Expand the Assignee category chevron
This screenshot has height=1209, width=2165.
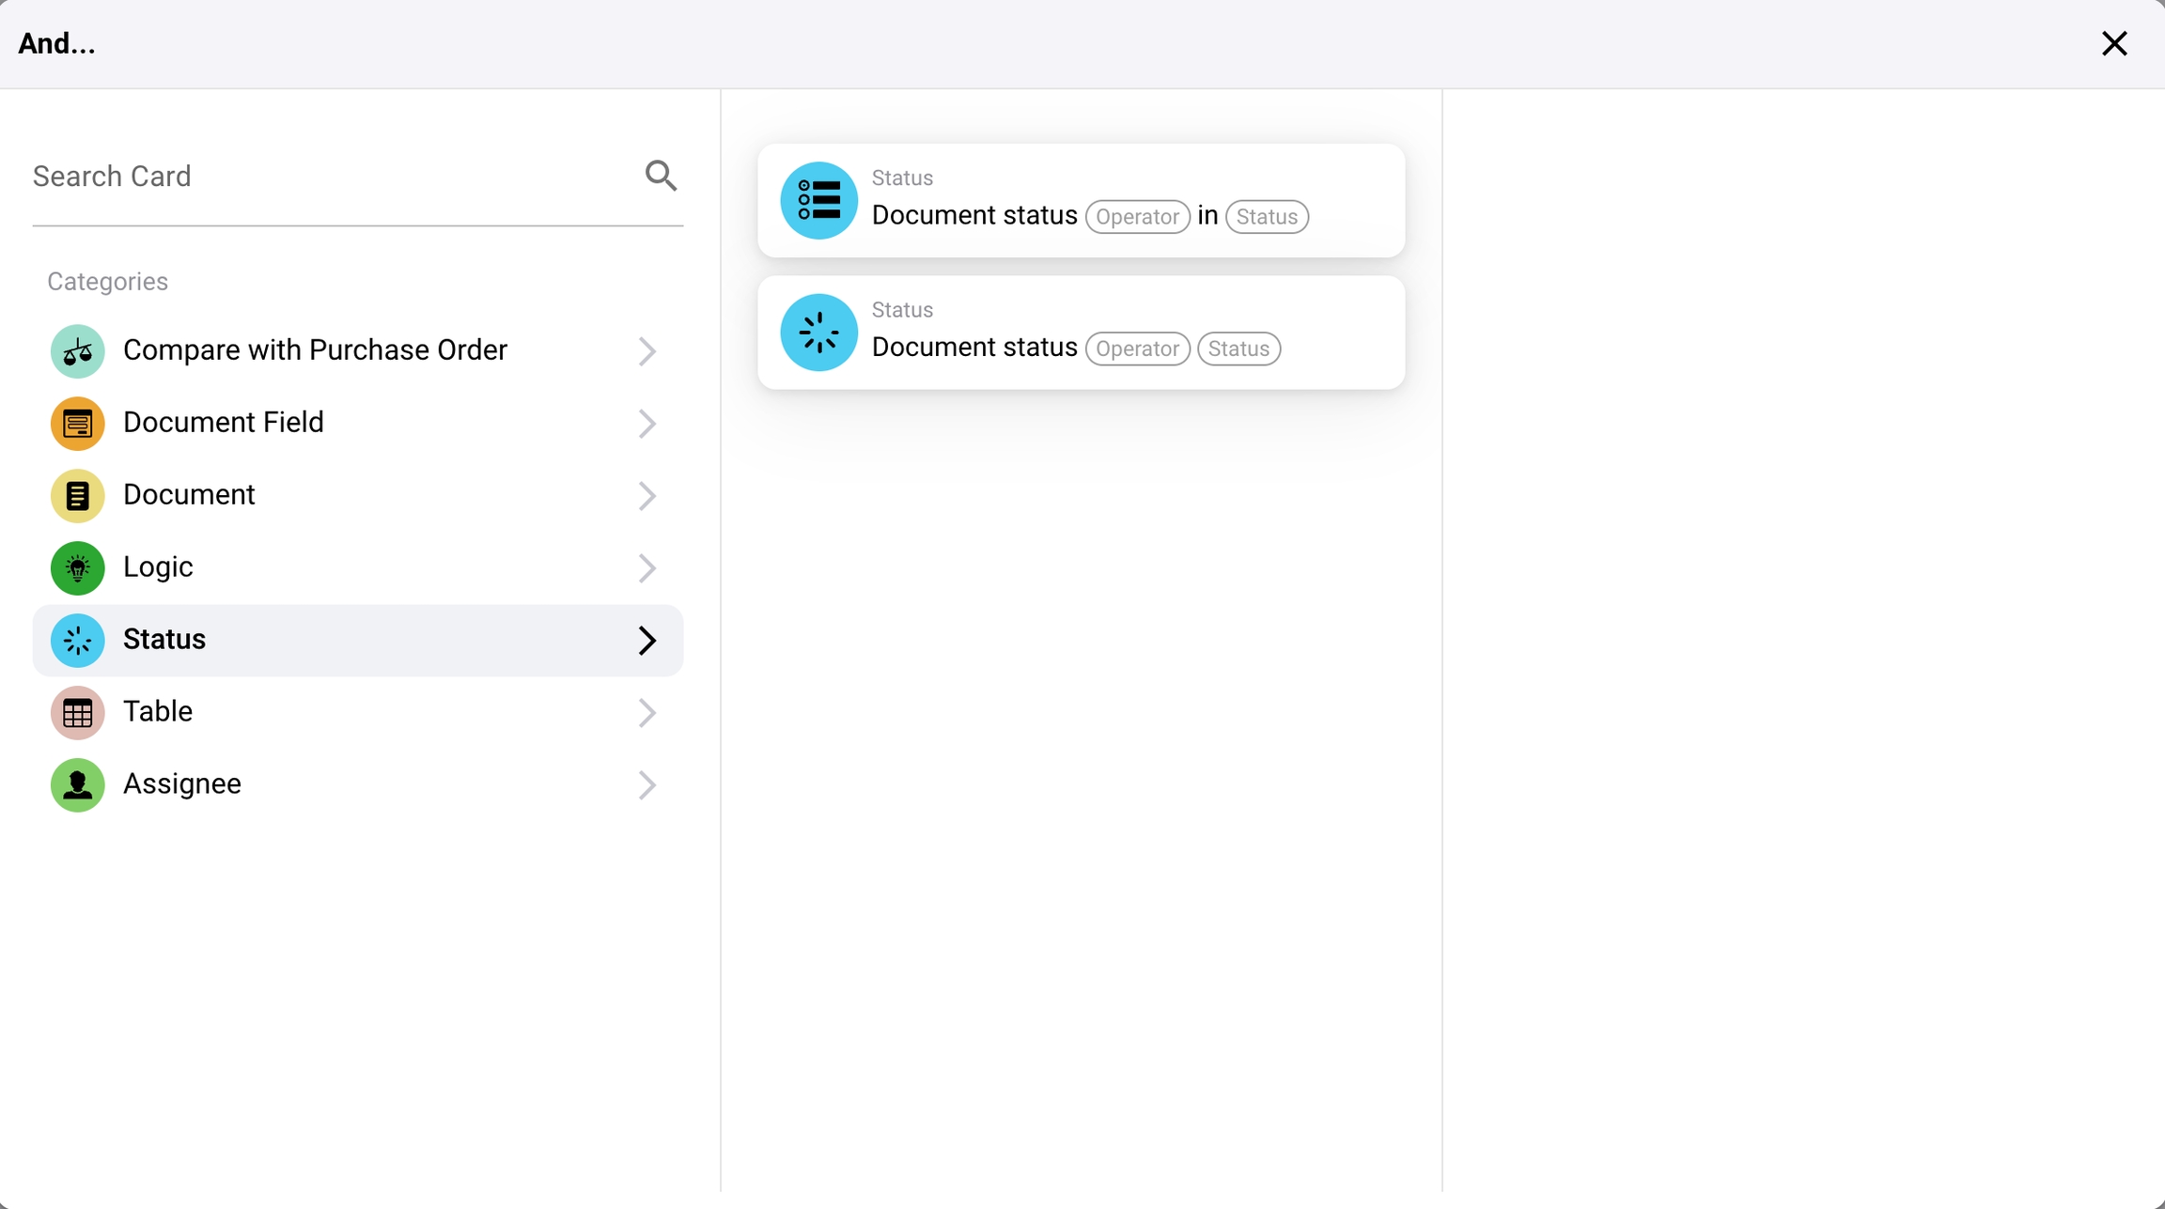click(646, 785)
